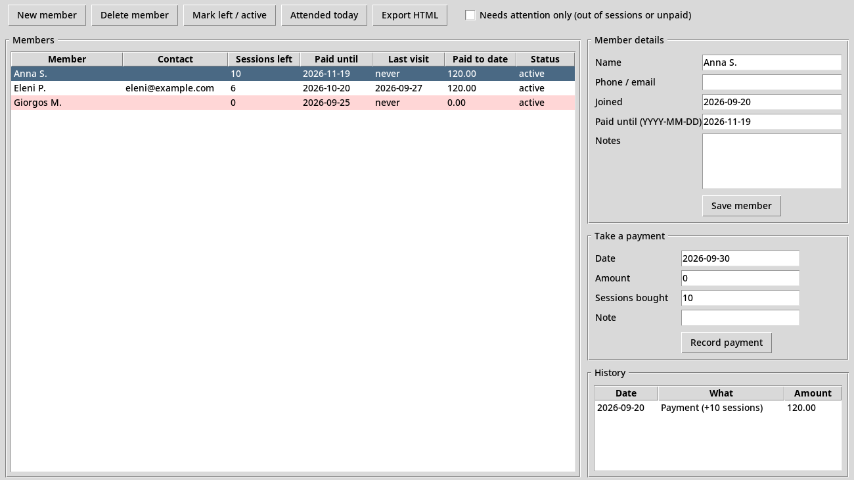
Task: Select the Eleni P. member row
Action: click(x=293, y=88)
